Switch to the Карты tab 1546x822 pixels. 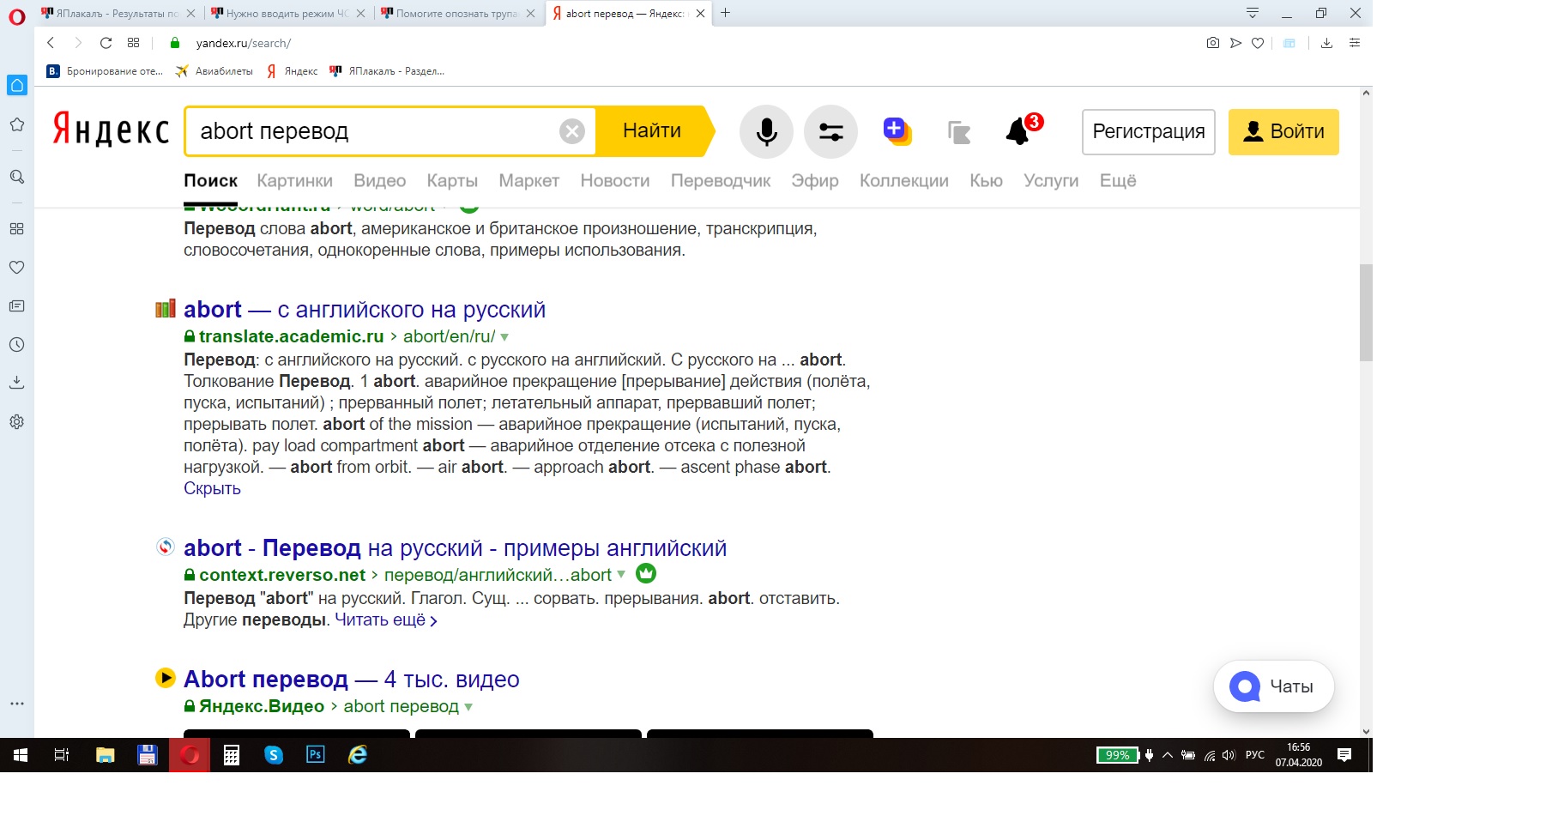coord(452,181)
